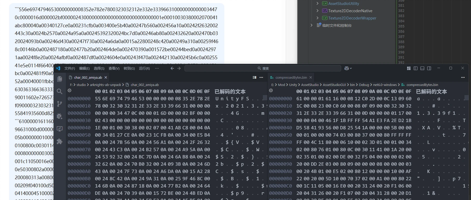Click offset row 00000000 in left hex editor
The width and height of the screenshot is (471, 200).
coord(79,99)
